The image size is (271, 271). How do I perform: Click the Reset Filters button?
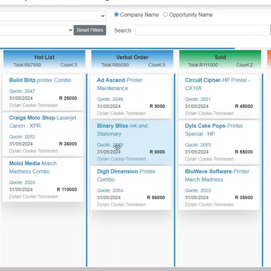tap(90, 30)
